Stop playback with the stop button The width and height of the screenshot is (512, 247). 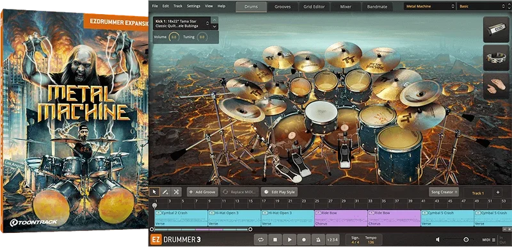275,239
